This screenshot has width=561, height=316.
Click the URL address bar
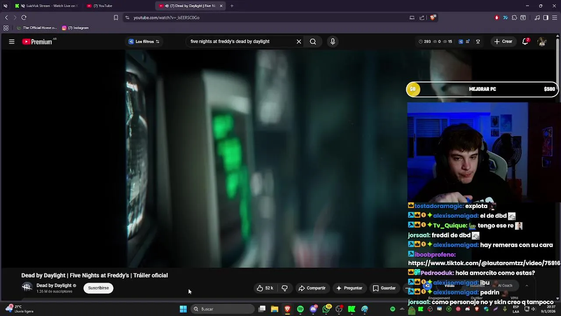[267, 18]
